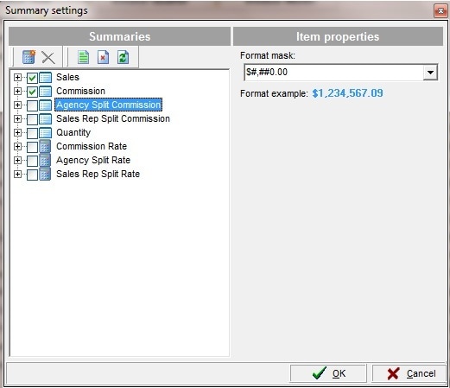Click the Commission Rate calculator icon
This screenshot has width=450, height=388.
click(x=45, y=146)
